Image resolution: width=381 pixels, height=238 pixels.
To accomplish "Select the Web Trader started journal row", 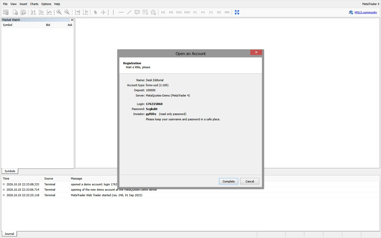I will coord(190,195).
